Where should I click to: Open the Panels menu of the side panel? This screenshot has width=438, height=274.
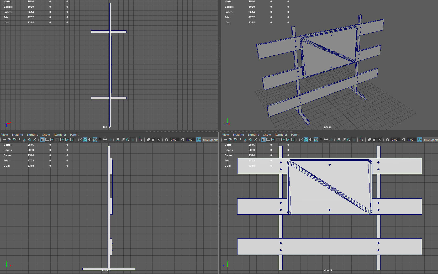(295, 135)
